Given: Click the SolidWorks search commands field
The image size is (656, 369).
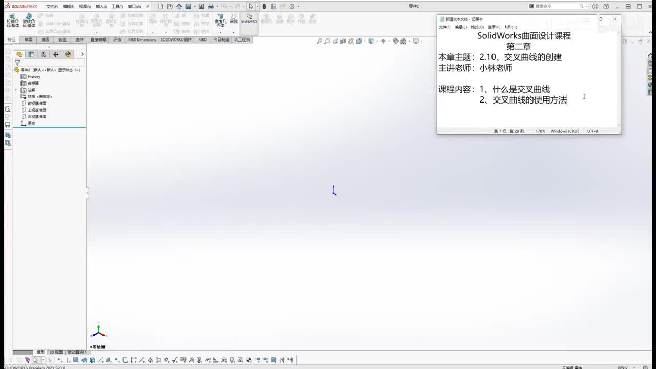Looking at the screenshot, I should (557, 6).
